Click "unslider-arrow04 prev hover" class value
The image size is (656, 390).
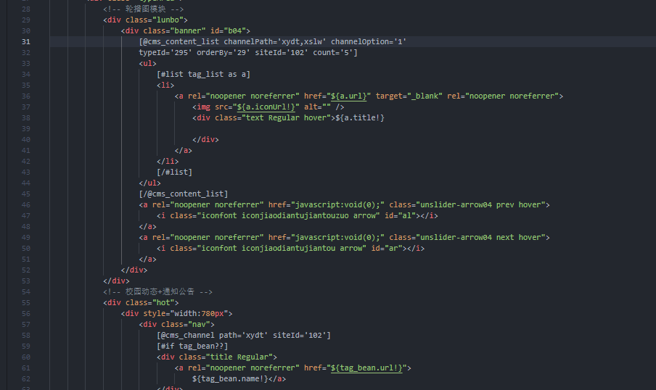480,205
